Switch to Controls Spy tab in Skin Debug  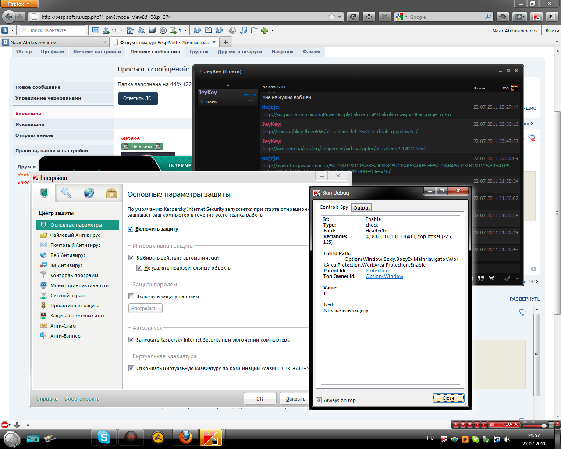(334, 207)
